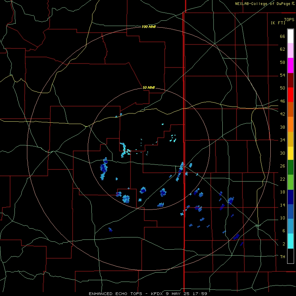Click the 10 legend value
This screenshot has height=296, width=296.
283,218
